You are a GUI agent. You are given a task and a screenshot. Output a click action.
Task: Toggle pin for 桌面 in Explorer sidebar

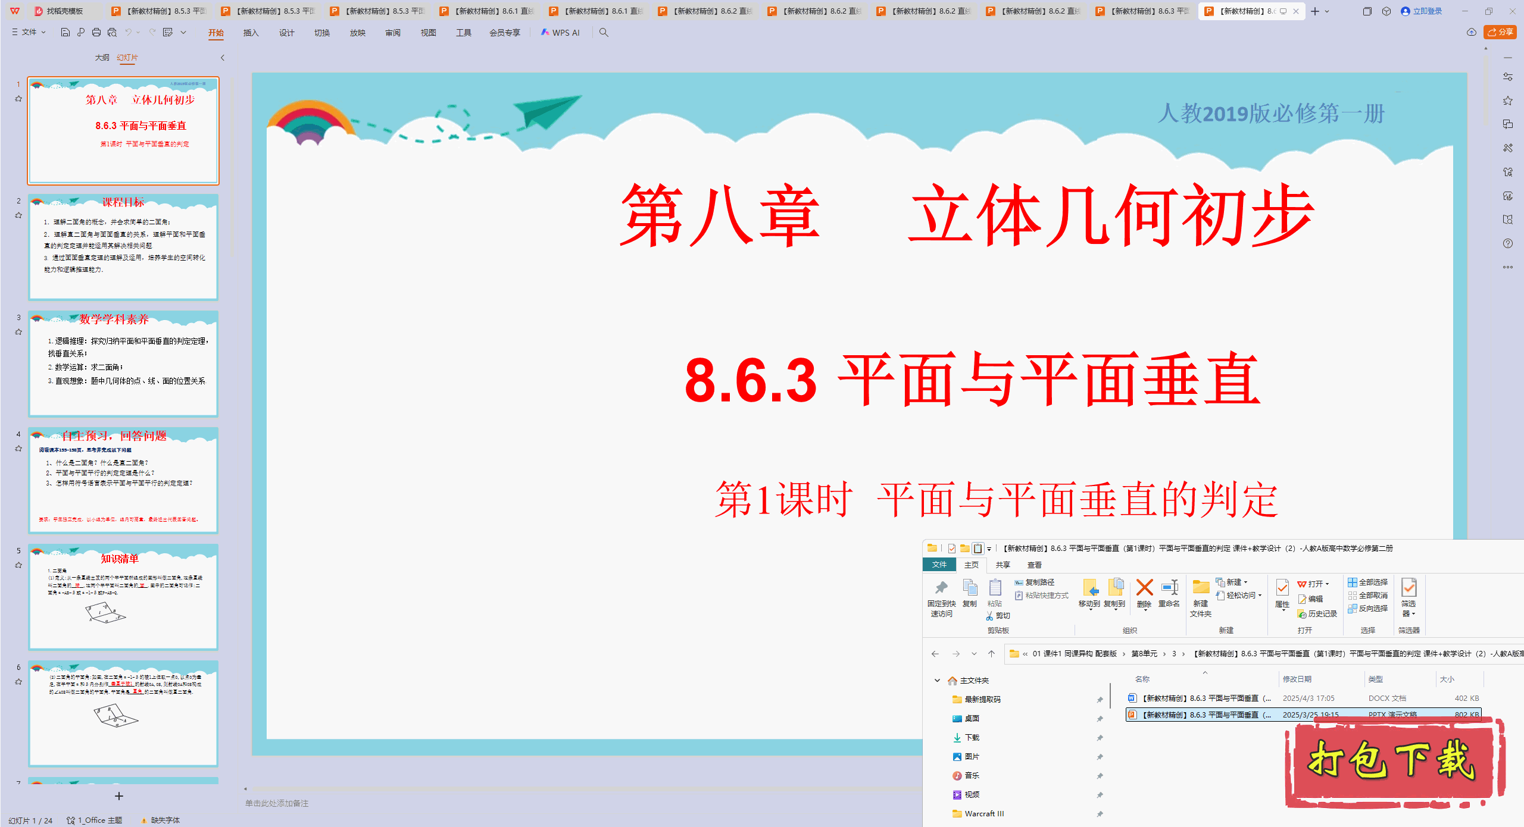coord(1100,719)
